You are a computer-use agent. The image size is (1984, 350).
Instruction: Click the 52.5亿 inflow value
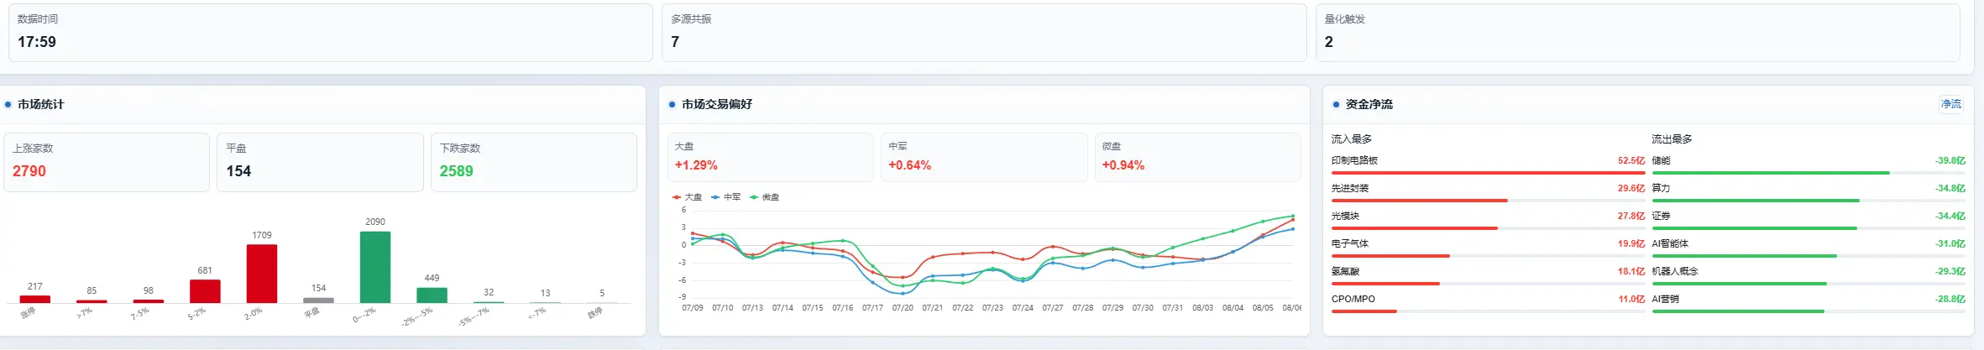(1631, 160)
